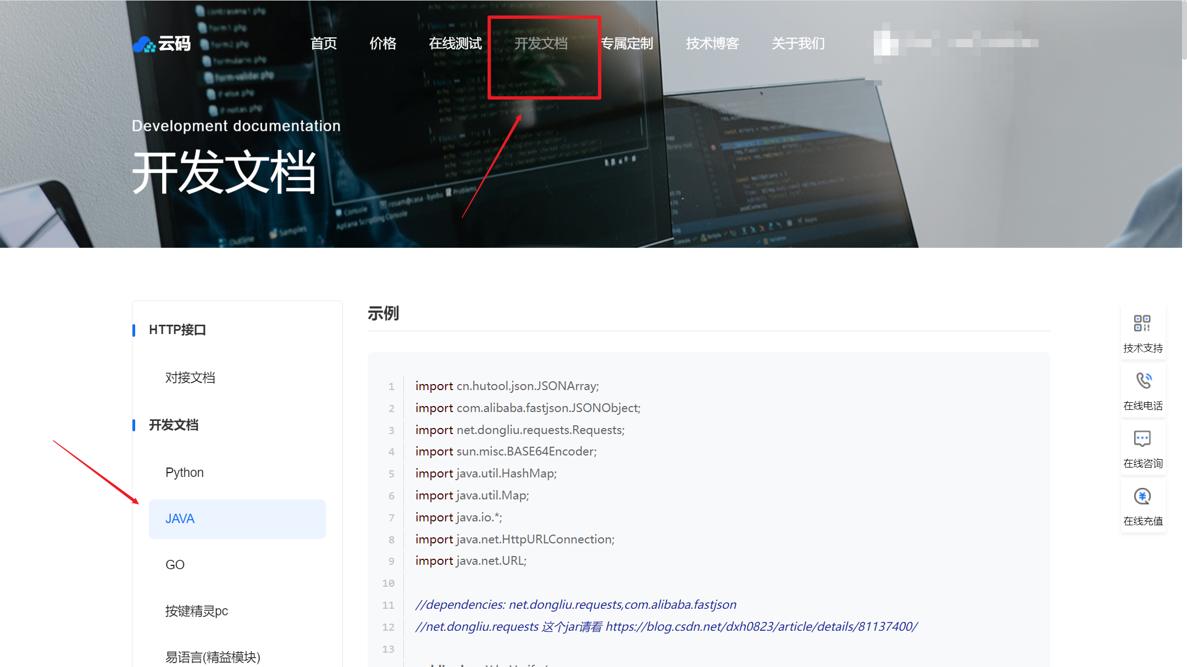
Task: Click the 云码 cloud logo icon
Action: click(145, 44)
